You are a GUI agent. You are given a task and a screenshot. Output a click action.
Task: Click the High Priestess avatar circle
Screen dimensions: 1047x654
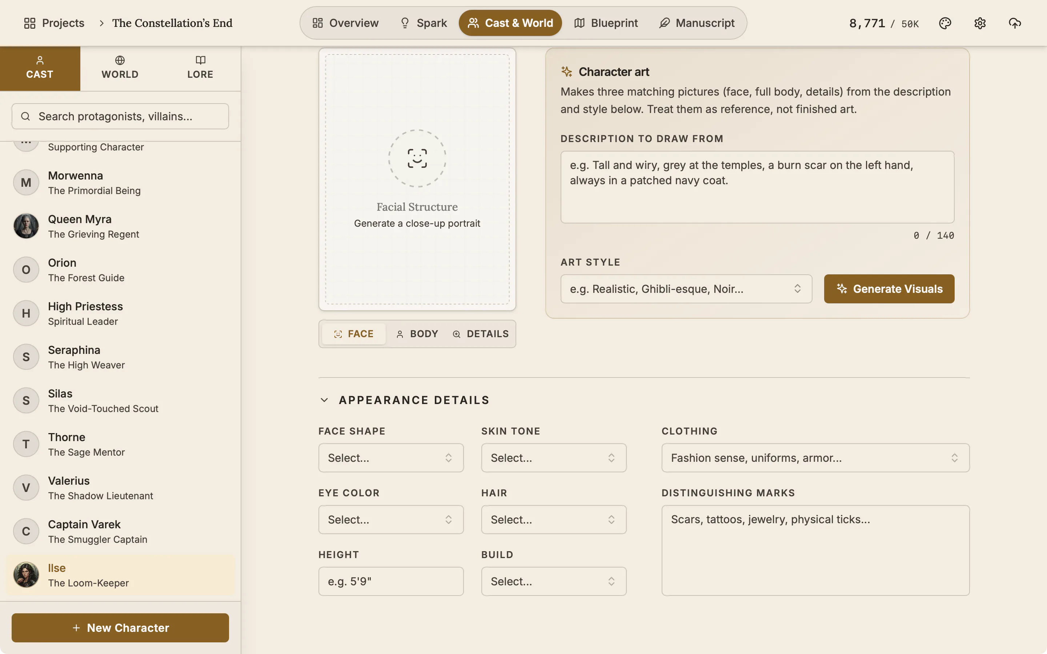(x=26, y=313)
